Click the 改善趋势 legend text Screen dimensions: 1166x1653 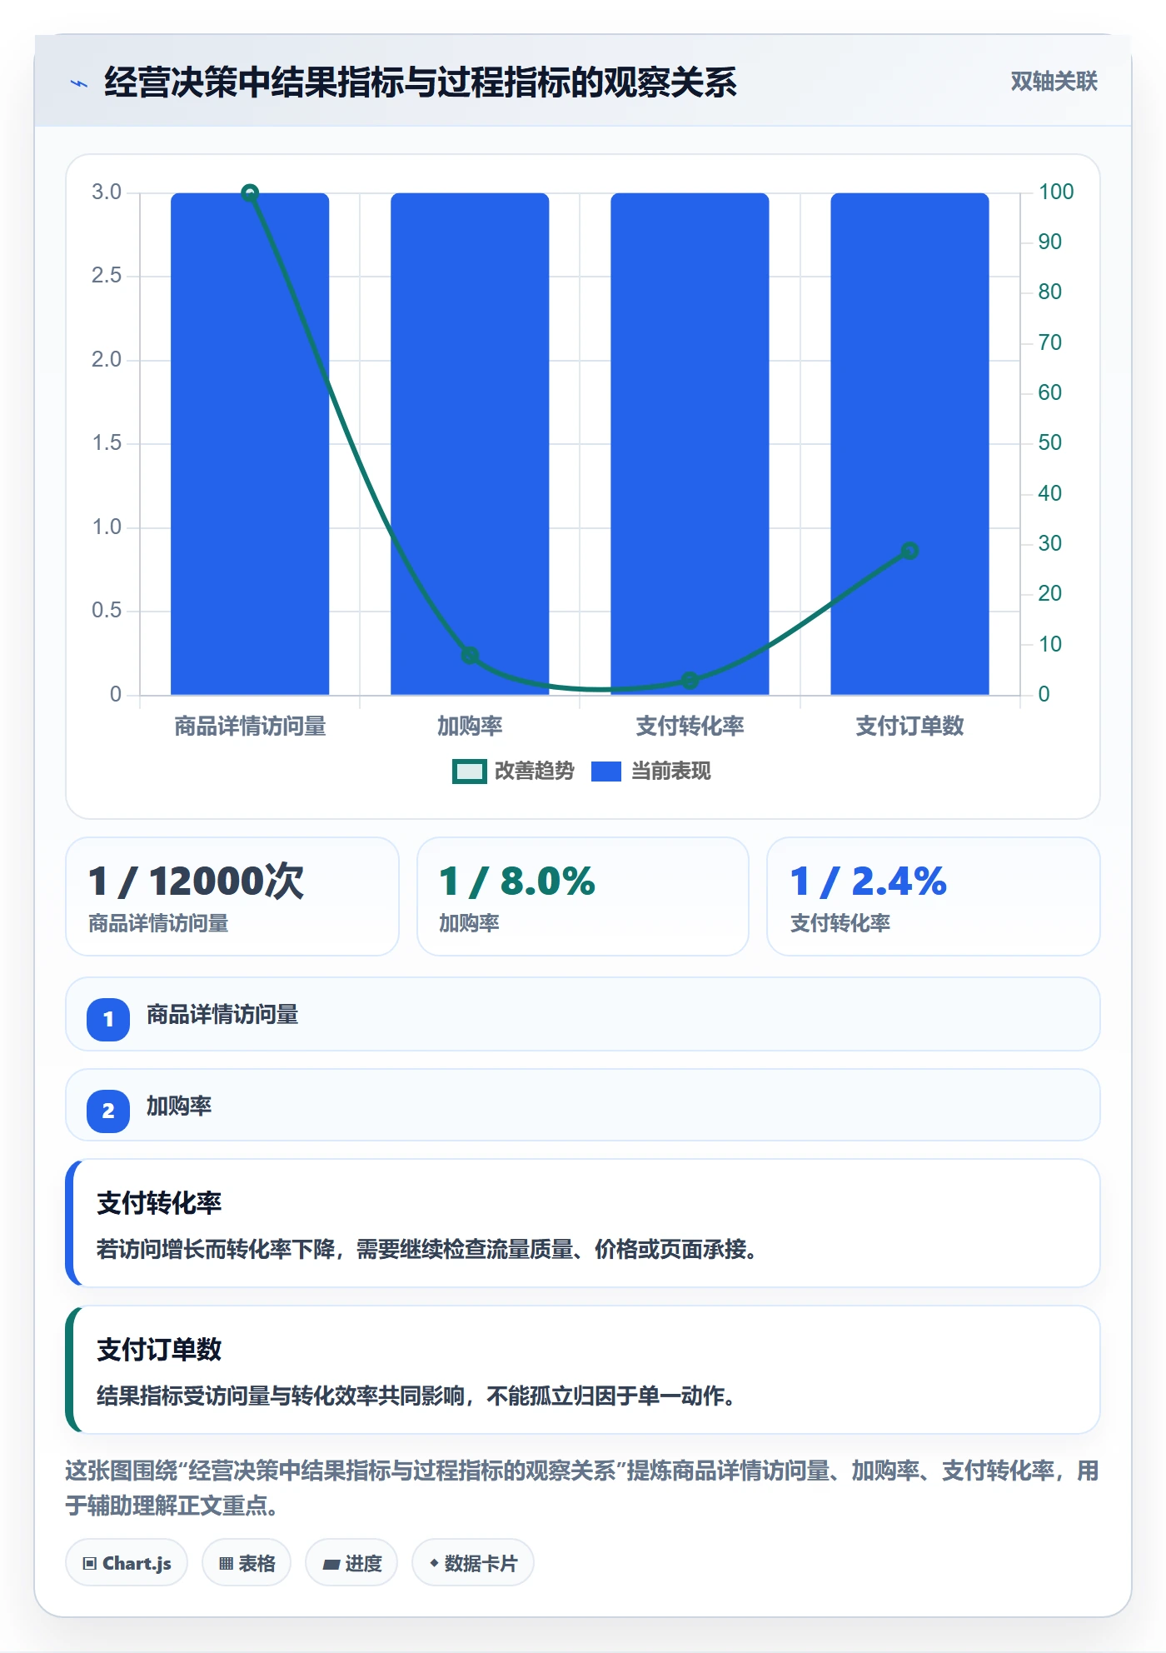535,772
